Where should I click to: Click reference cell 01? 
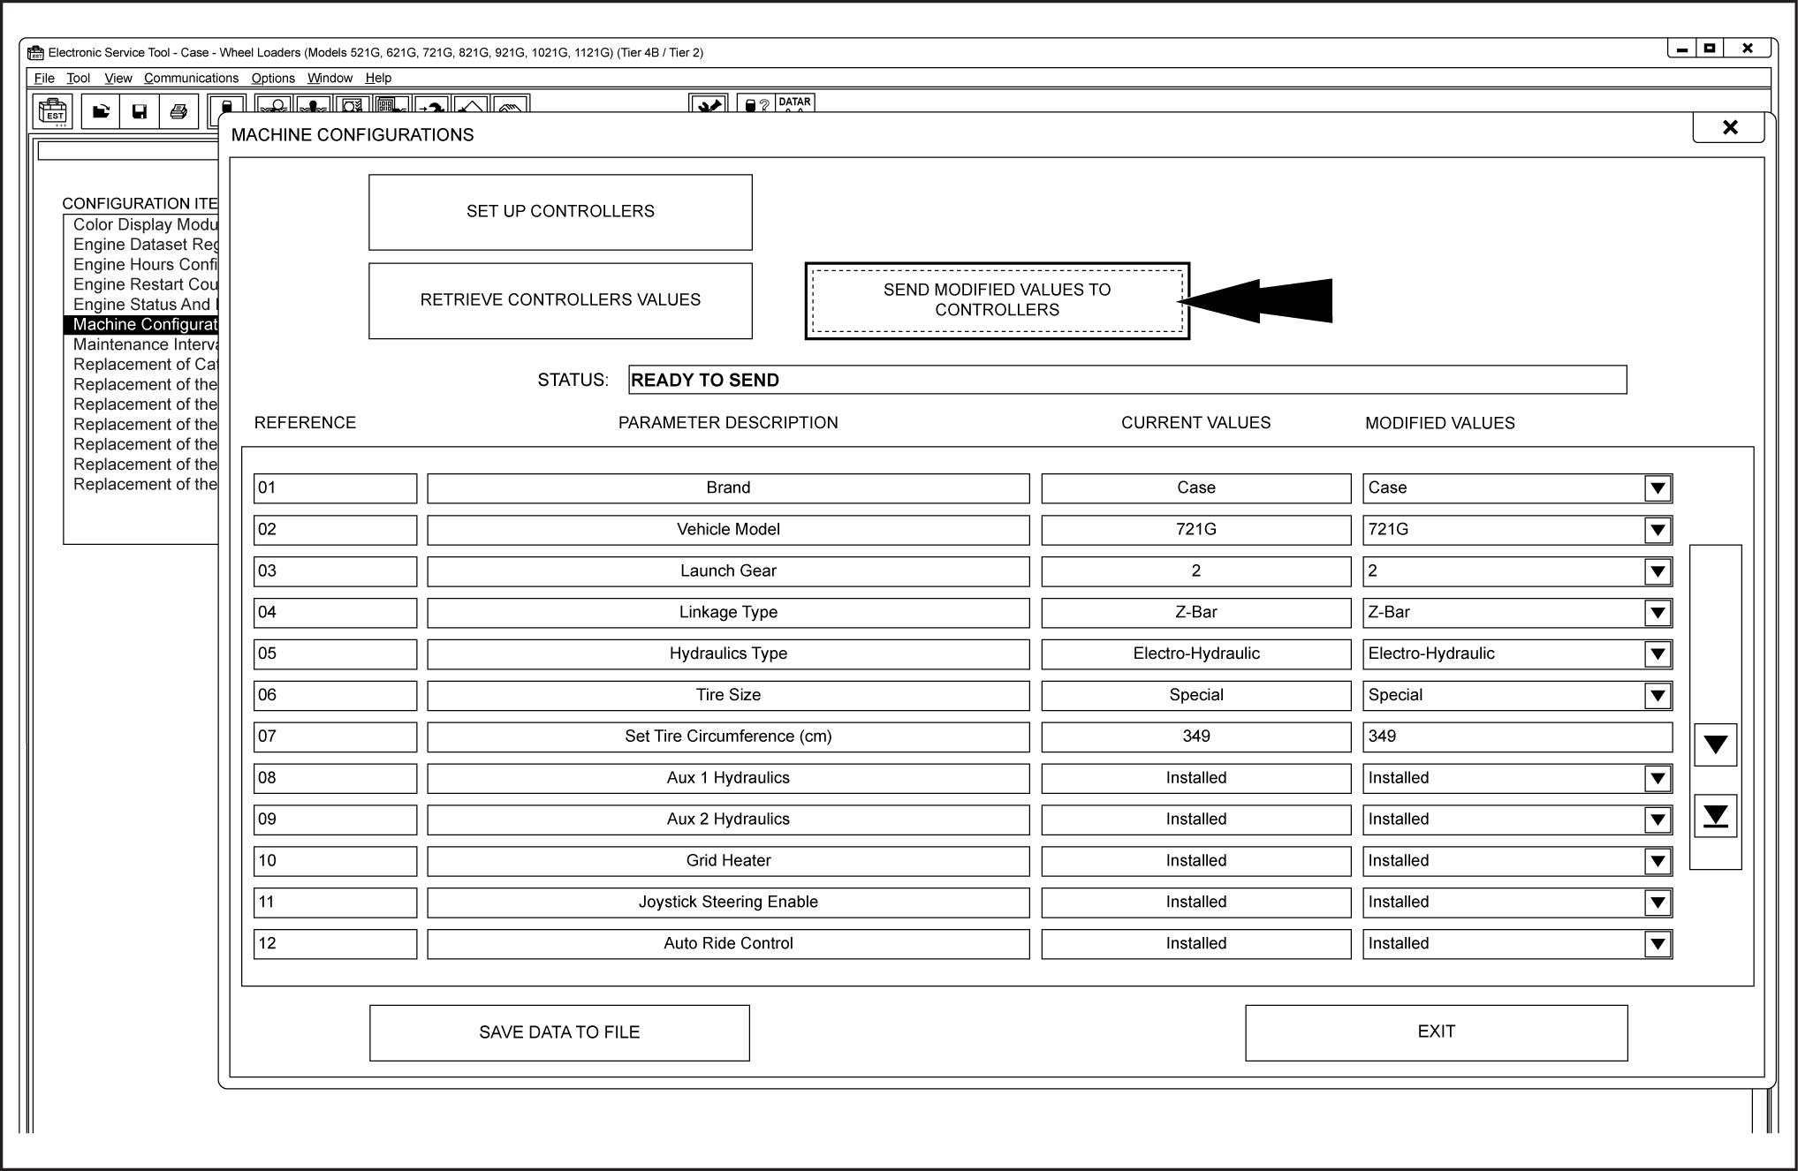coord(335,488)
